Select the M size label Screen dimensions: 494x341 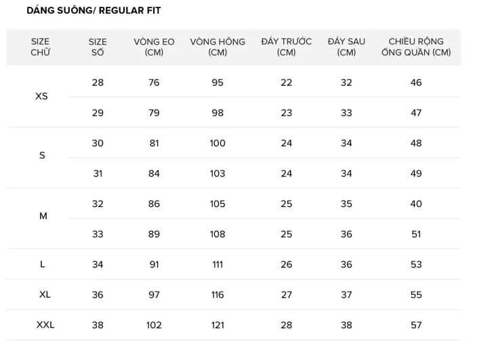(x=43, y=216)
